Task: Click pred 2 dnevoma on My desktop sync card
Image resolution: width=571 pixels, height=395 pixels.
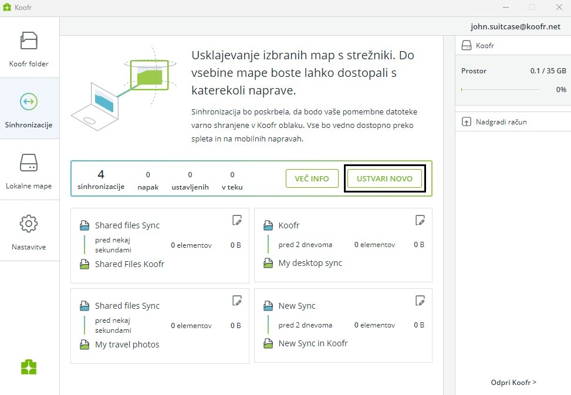Action: (x=305, y=245)
